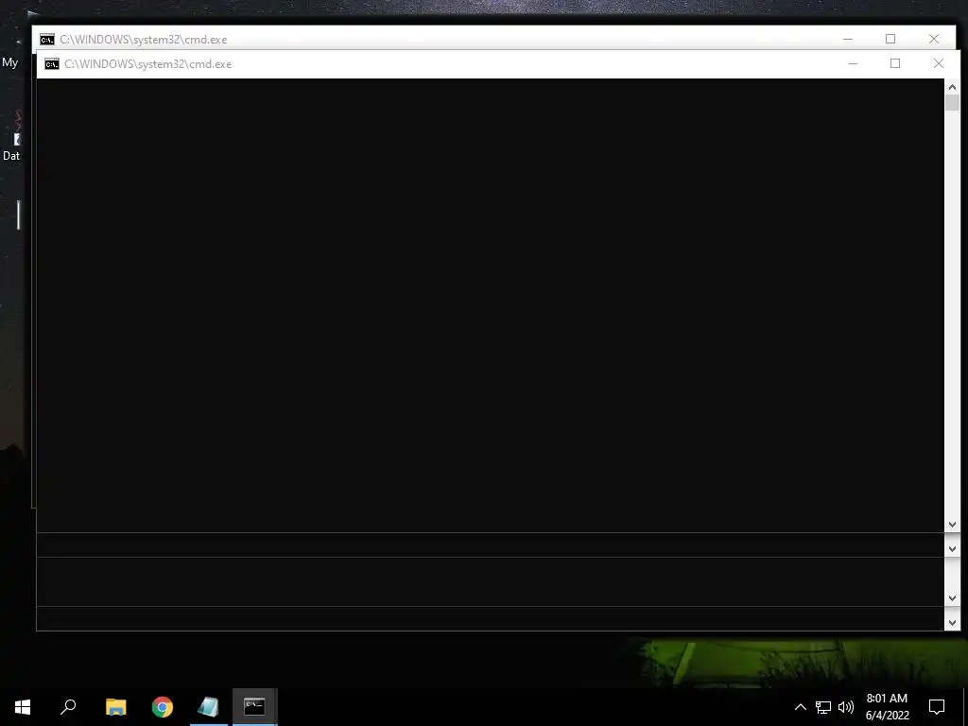968x726 pixels.
Task: Launch File Explorer from the taskbar
Action: click(x=115, y=707)
